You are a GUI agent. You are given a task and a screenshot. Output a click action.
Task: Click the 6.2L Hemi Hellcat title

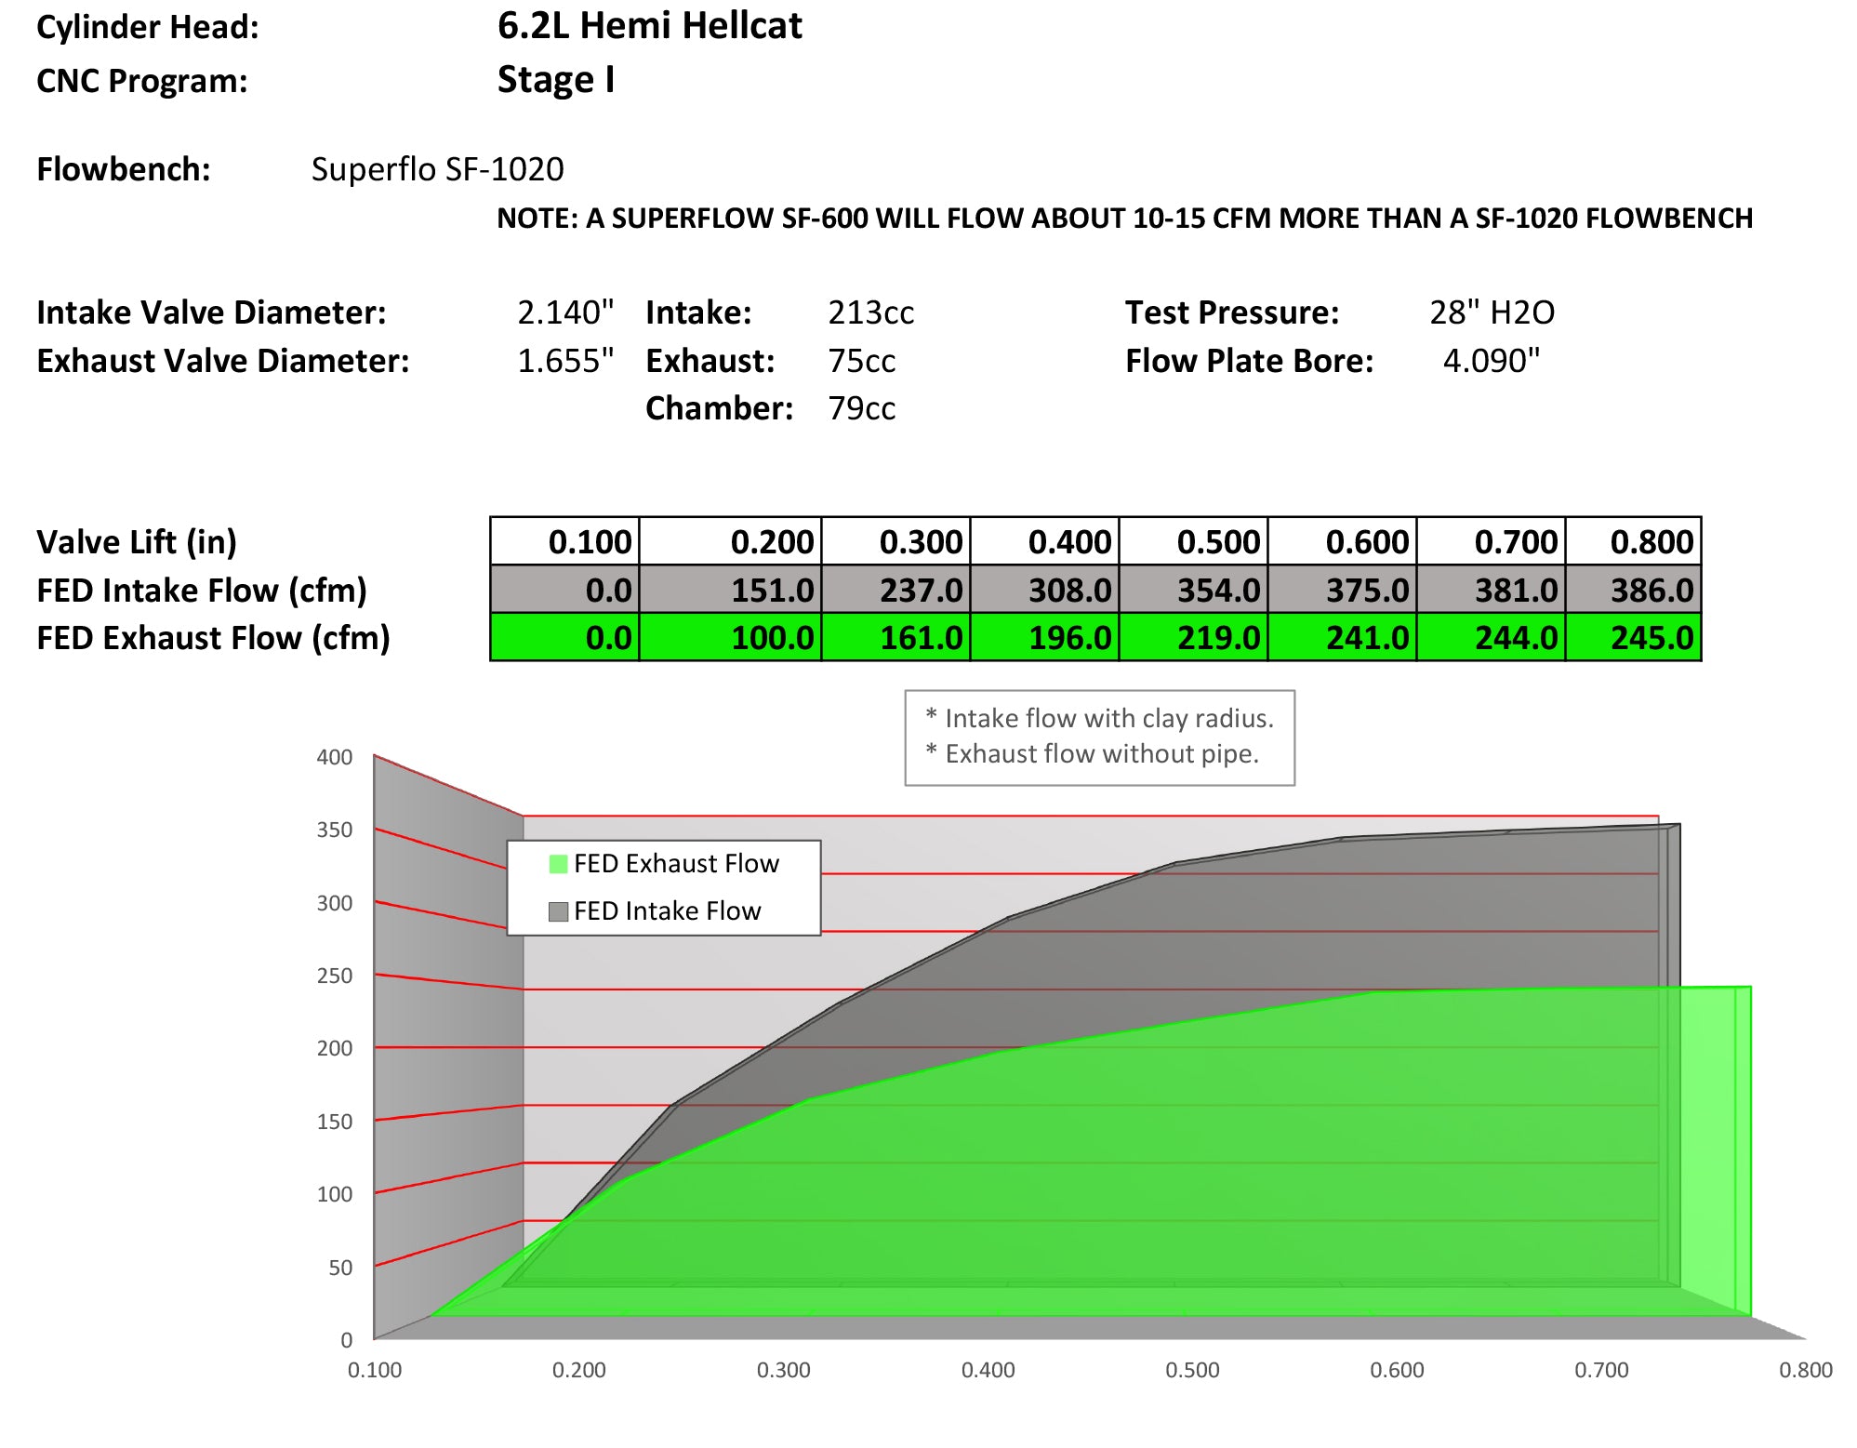tap(649, 26)
